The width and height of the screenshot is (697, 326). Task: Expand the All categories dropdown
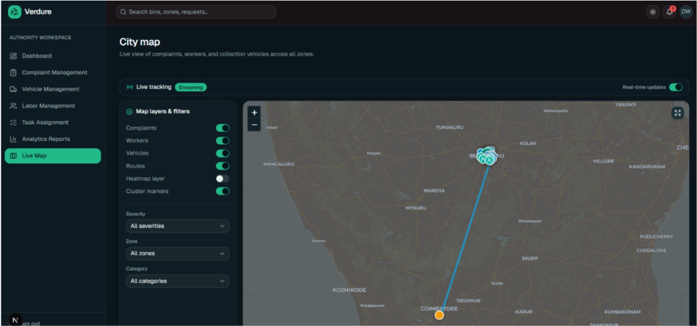point(178,281)
